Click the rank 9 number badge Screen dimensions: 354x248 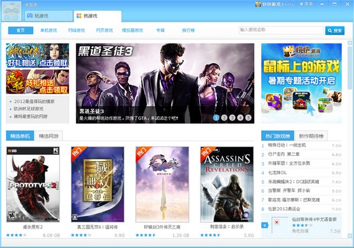pyautogui.click(x=265, y=225)
